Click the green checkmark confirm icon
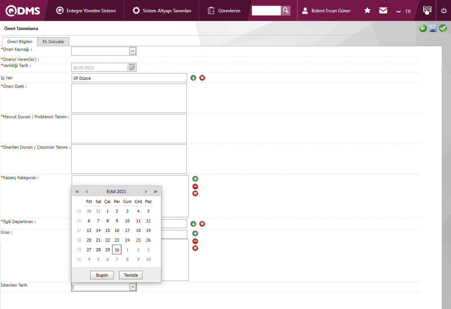The width and height of the screenshot is (451, 309). click(x=443, y=28)
